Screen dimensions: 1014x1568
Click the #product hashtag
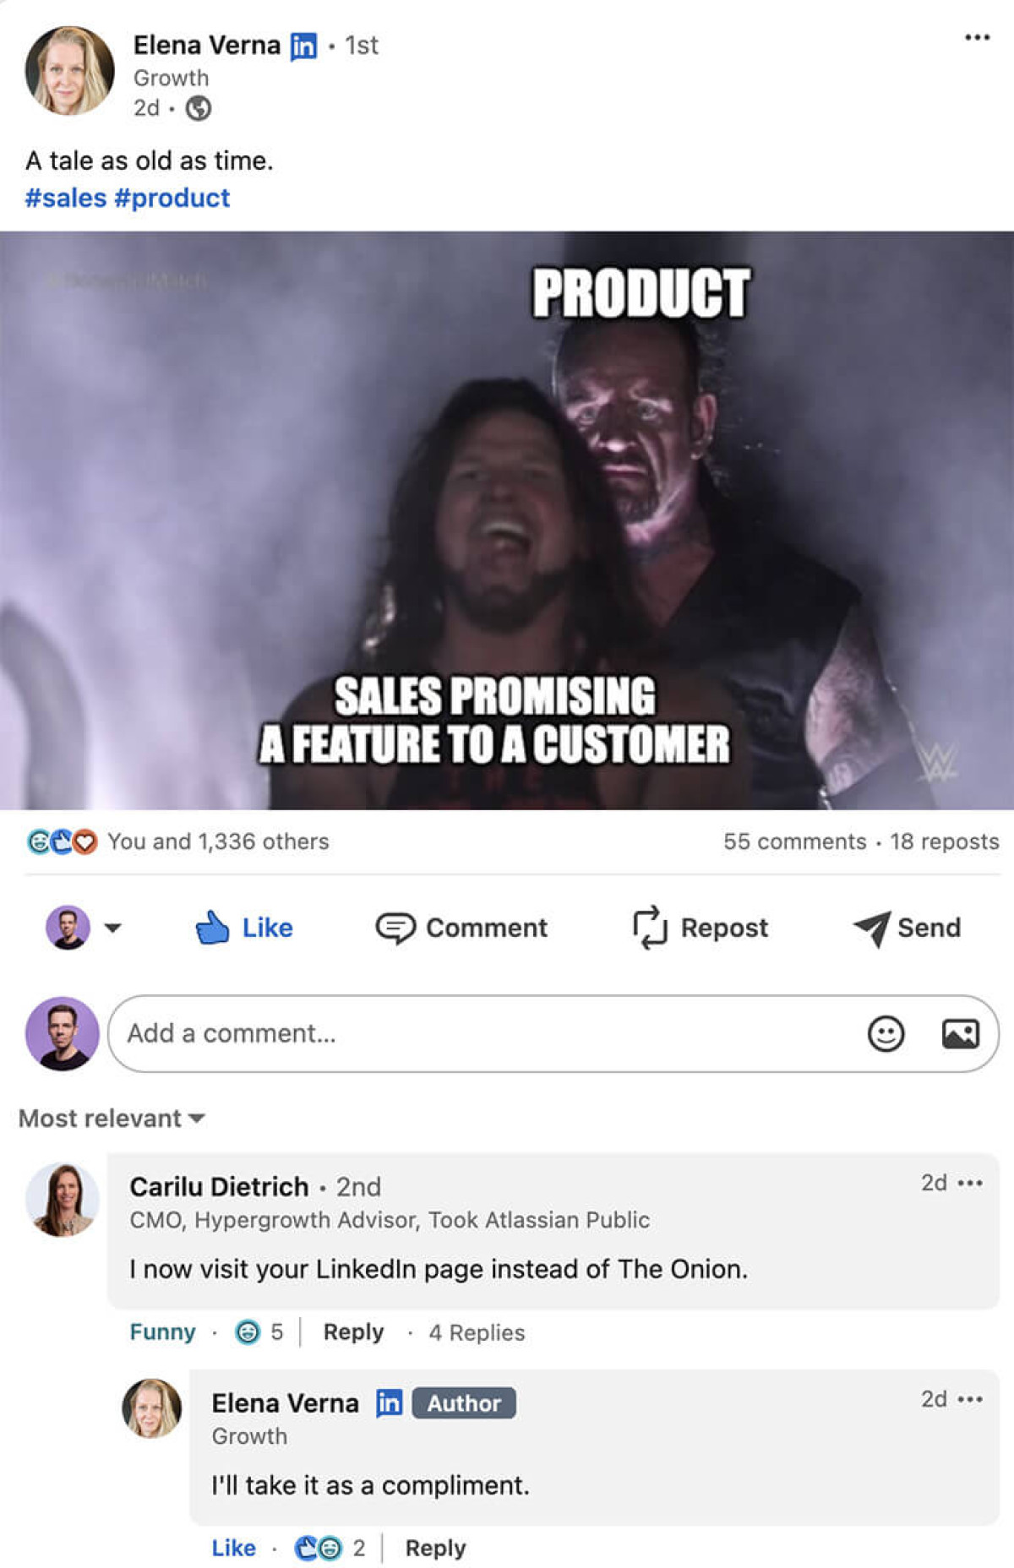point(172,198)
